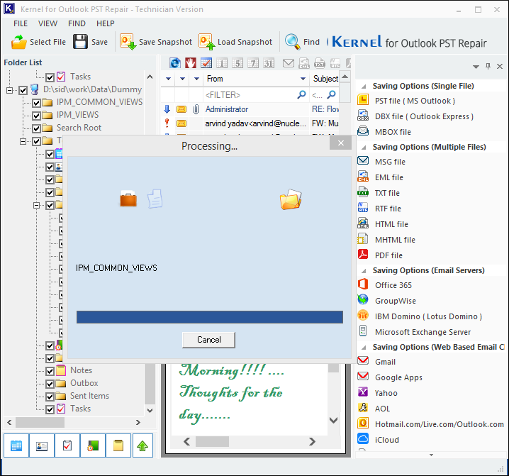The height and width of the screenshot is (476, 509).
Task: Open Journal icon in the bottom bar
Action: 93,445
